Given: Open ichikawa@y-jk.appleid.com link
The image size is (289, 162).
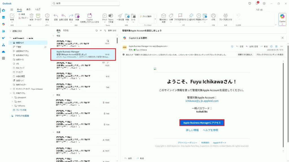Looking at the screenshot, I should click(202, 101).
